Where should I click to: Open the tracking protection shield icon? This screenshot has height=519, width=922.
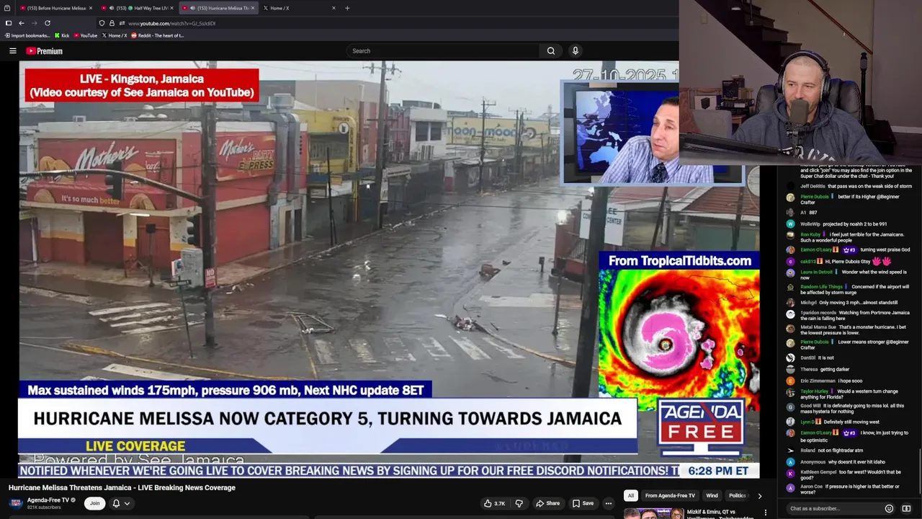(x=102, y=23)
